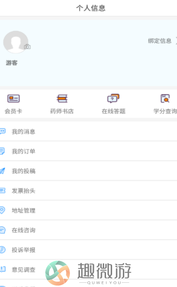Screen dimensions: 177x287
Task: Click the 我的消息 message bubble icon
Action: pos(2,131)
